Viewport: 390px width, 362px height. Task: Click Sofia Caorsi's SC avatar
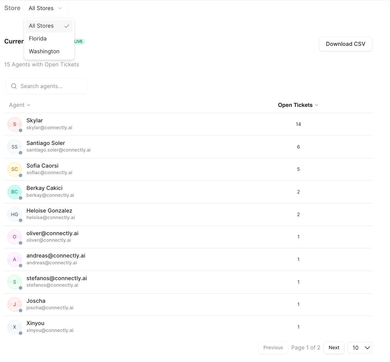tap(15, 169)
